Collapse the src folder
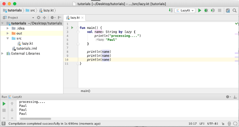This screenshot has width=239, height=127. point(8,38)
